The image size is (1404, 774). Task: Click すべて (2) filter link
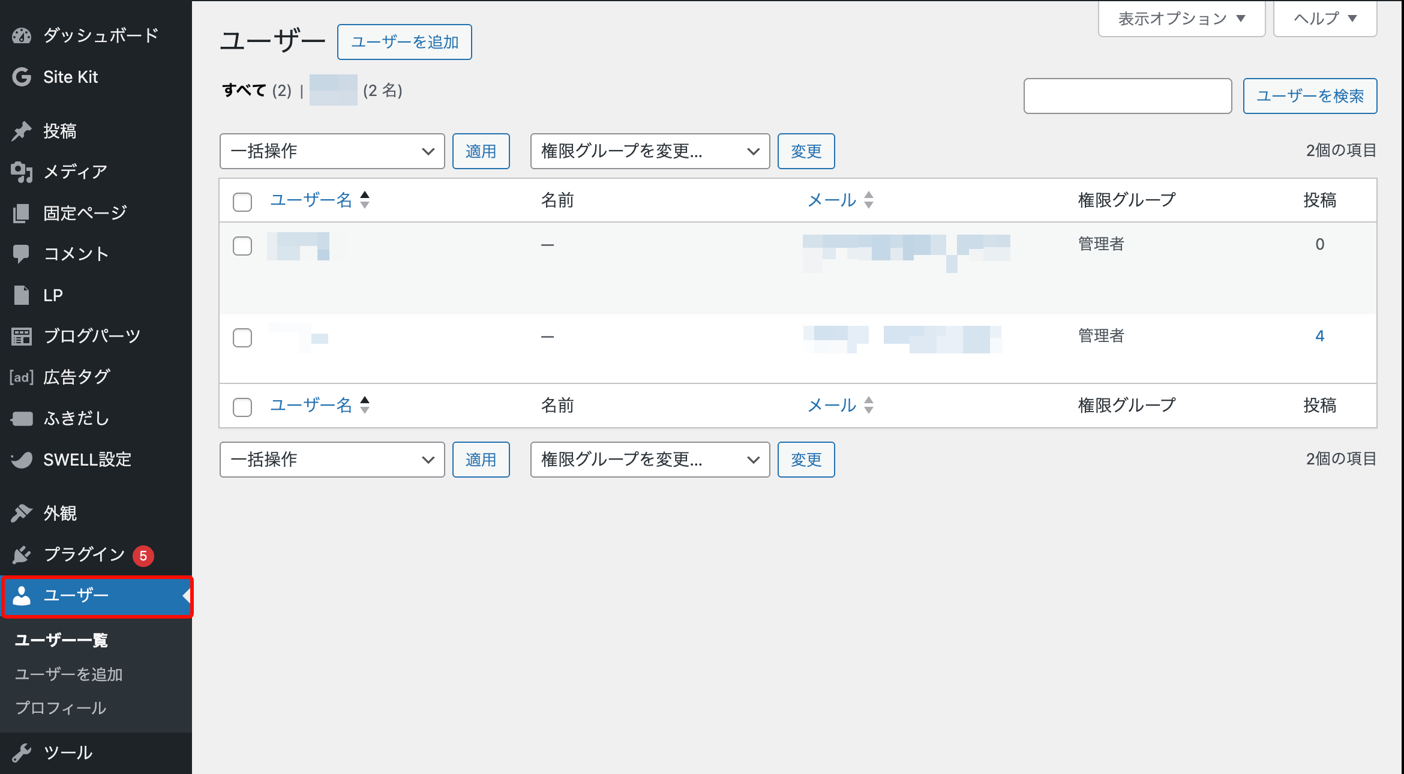click(257, 91)
